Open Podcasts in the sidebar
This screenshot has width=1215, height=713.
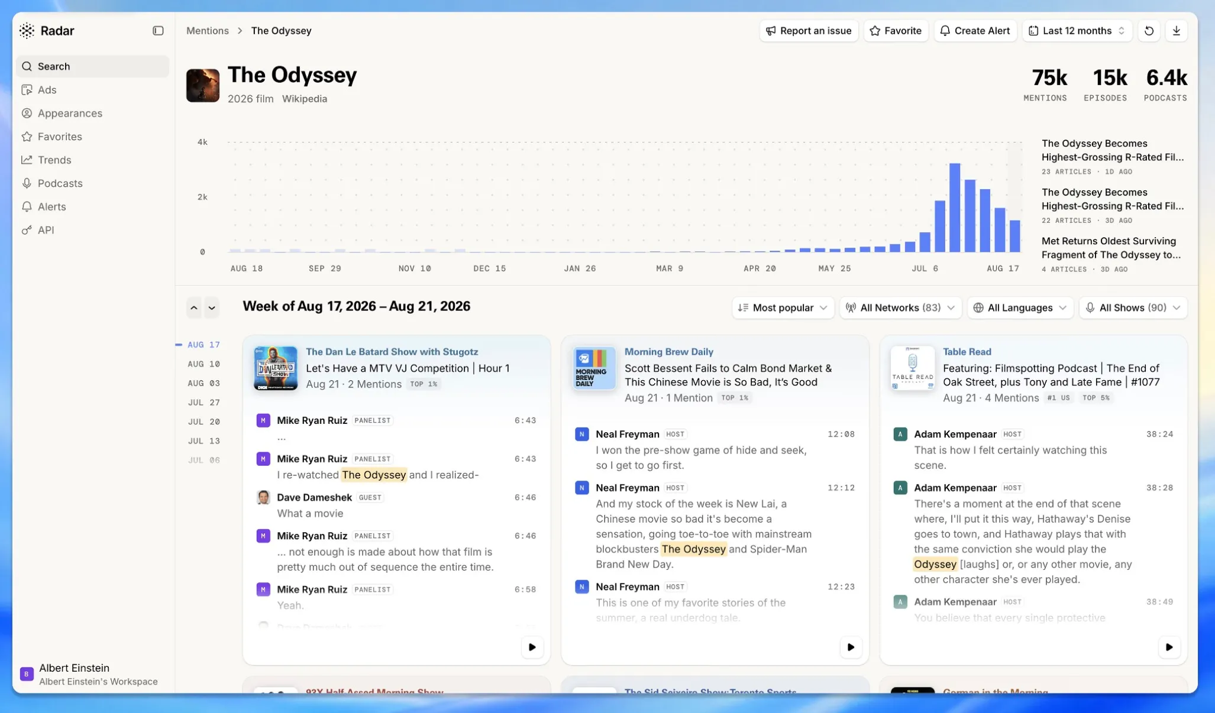[x=92, y=183]
